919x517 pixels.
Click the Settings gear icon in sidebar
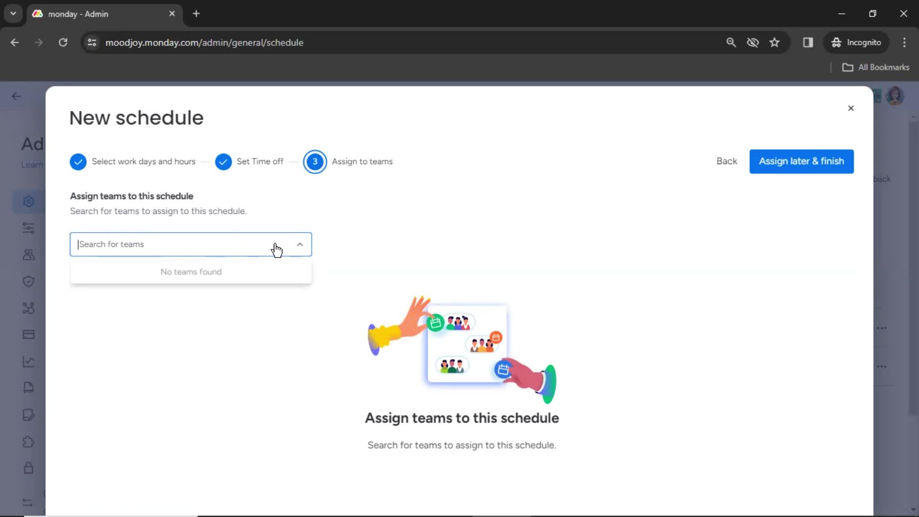tap(28, 202)
